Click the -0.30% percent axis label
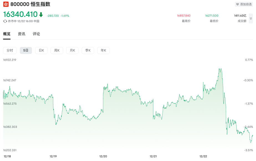 click(x=248, y=80)
